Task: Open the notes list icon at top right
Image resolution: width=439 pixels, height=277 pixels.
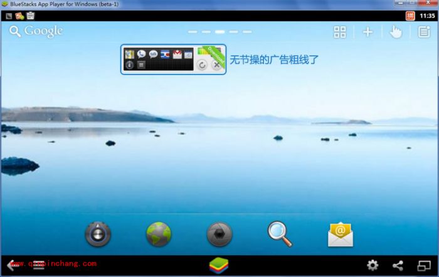Action: [424, 32]
